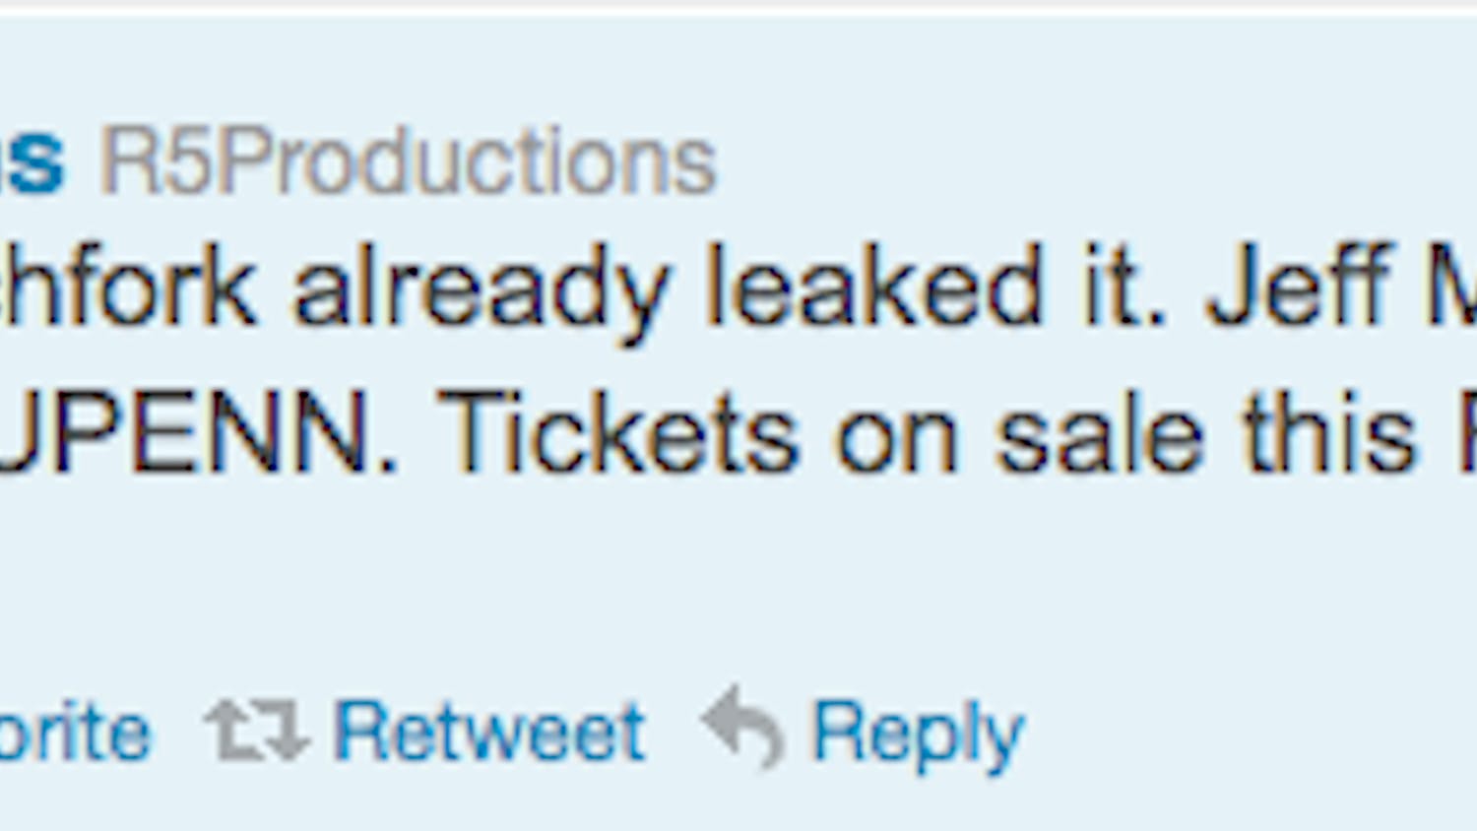This screenshot has height=831, width=1477.
Task: Click the word "leaked" in the tweet
Action: (x=873, y=289)
